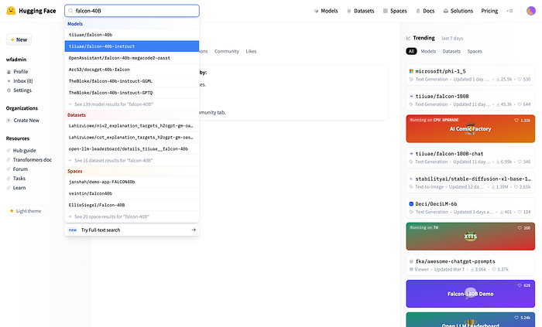Screen dimensions: 542x327
Task: Select LahiruLowe/niv2_explanation_targets dataset result
Action: [x=132, y=126]
